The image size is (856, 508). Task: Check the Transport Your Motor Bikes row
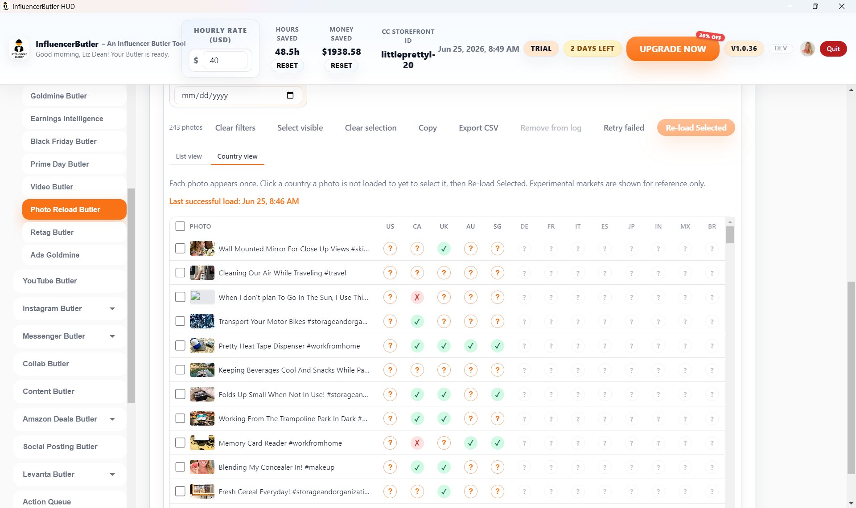point(180,321)
